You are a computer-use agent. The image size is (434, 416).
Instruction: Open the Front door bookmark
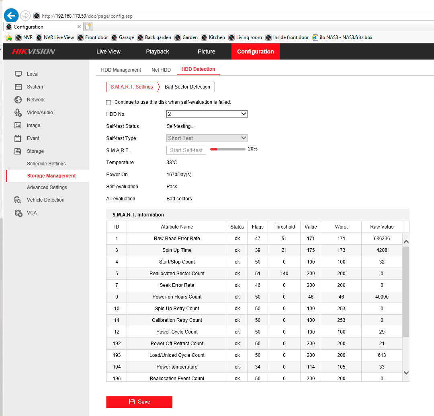(x=93, y=37)
